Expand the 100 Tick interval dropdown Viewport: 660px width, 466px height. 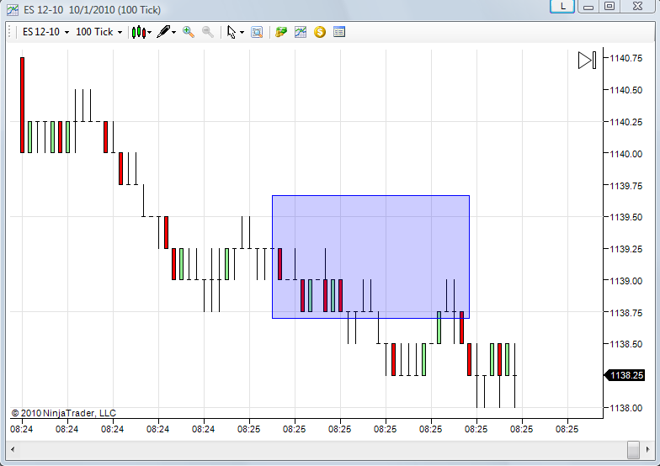pyautogui.click(x=98, y=32)
